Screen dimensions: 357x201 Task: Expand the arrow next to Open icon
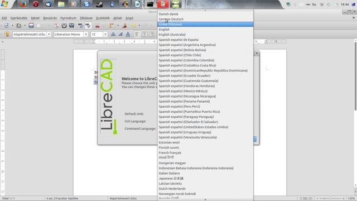tap(25, 26)
